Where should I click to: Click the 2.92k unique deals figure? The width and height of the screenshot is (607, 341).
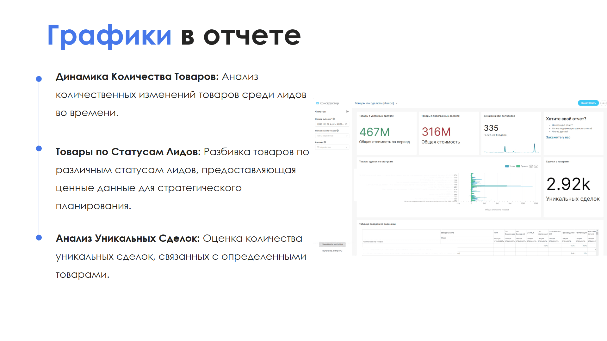[568, 184]
